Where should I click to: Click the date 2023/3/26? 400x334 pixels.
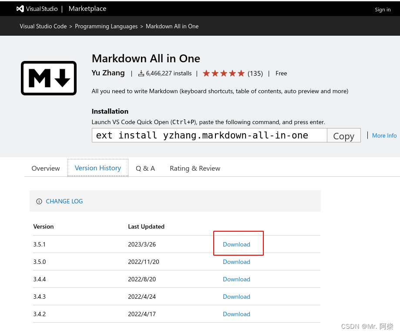(x=142, y=244)
